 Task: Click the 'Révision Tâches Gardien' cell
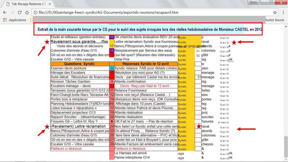[80, 81]
